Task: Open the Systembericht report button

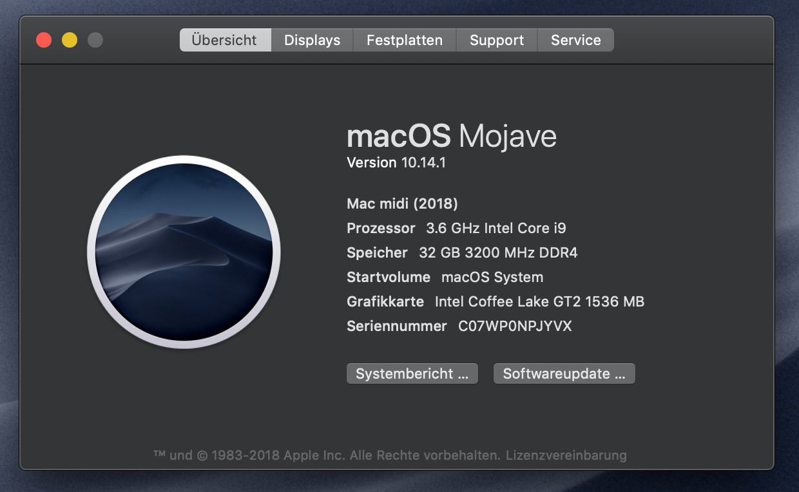Action: pyautogui.click(x=412, y=374)
